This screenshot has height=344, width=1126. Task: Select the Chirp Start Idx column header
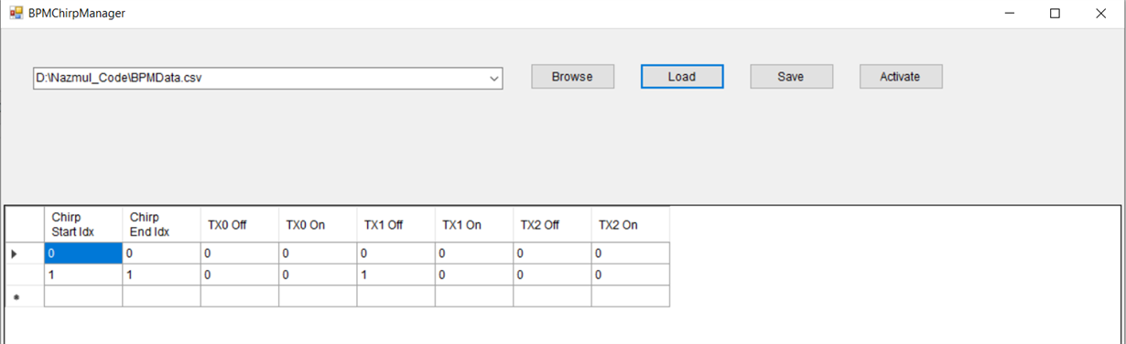83,225
